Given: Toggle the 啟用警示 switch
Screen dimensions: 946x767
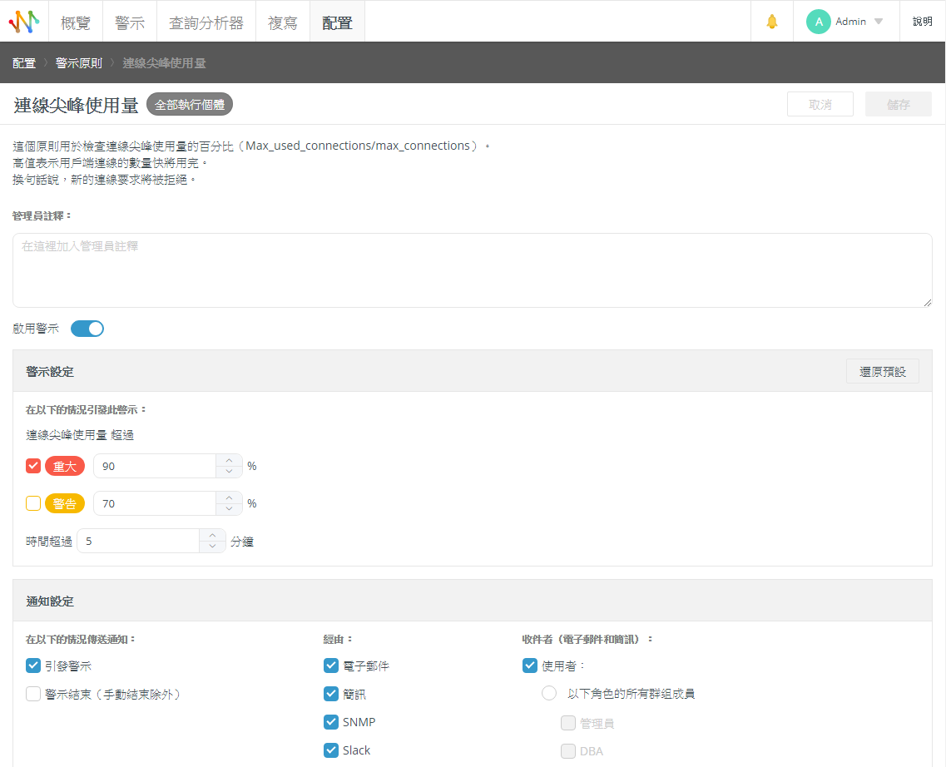Looking at the screenshot, I should 87,329.
